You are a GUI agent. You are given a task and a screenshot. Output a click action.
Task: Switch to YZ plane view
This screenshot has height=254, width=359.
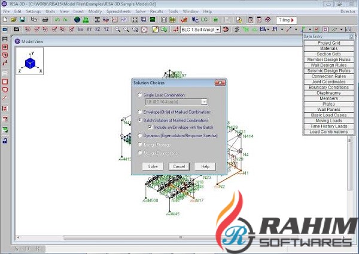106,29
